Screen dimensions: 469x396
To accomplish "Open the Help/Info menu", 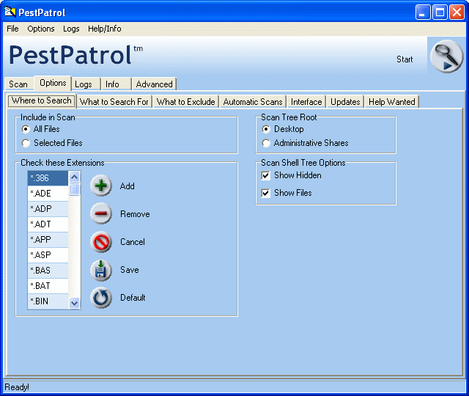I will pos(104,29).
